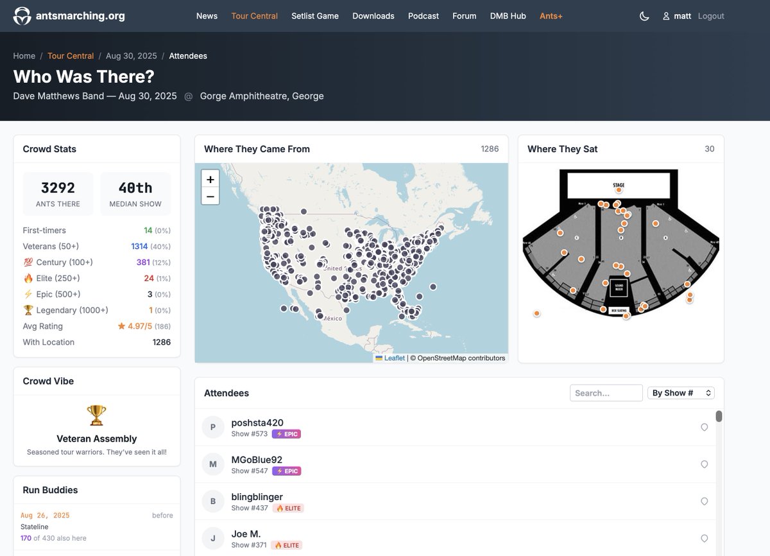Click Tour Central breadcrumb link
This screenshot has width=770, height=556.
point(71,56)
